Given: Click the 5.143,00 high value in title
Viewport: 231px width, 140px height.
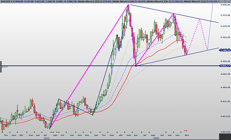Looking at the screenshot, I should (28, 1).
